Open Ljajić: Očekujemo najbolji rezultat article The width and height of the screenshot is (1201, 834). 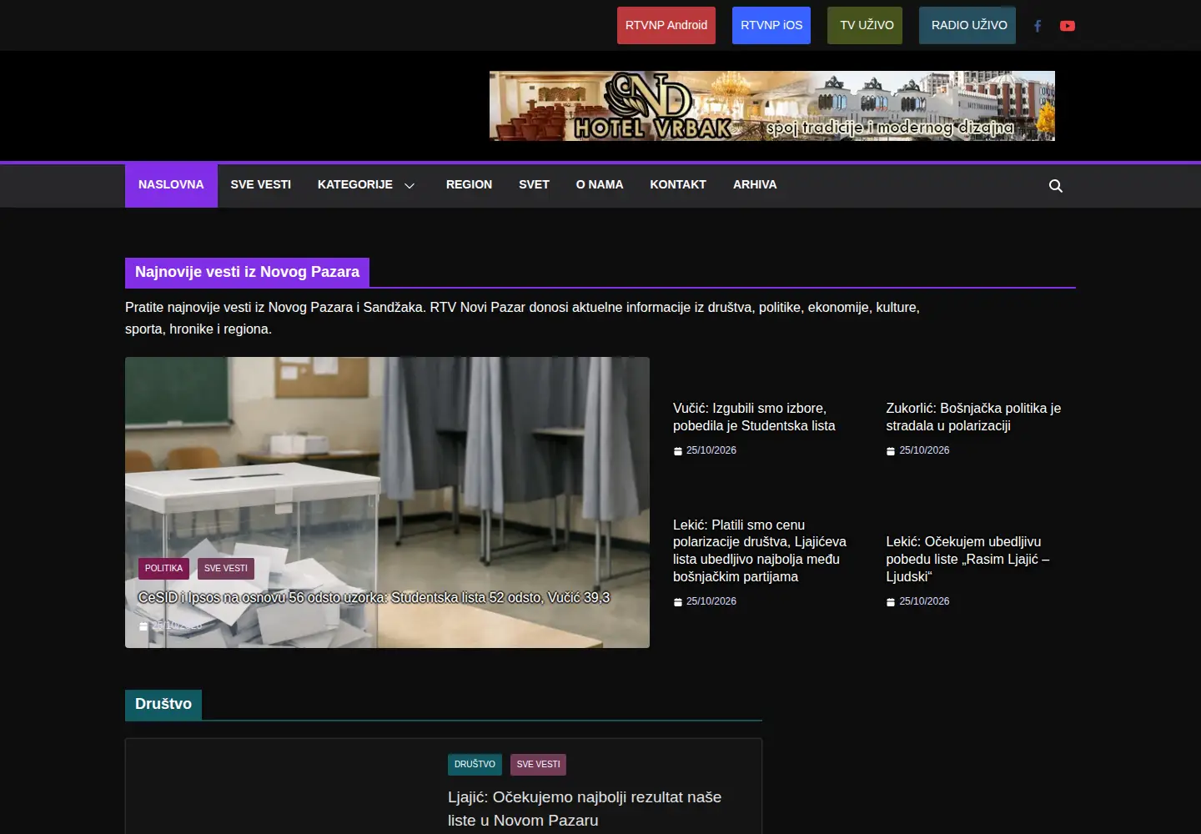[585, 809]
